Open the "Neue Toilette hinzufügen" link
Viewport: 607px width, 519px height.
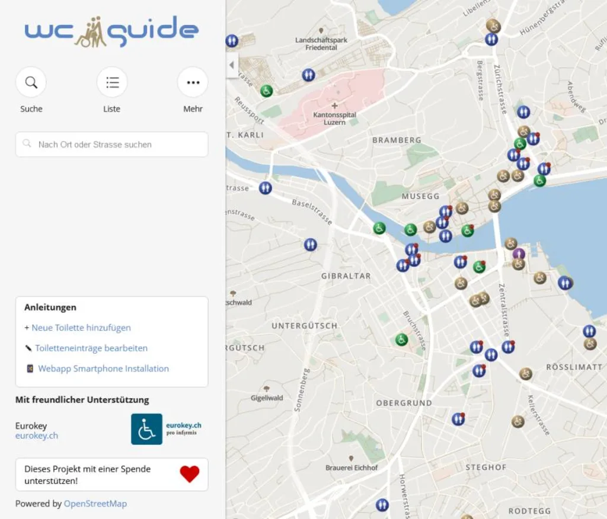[81, 328]
